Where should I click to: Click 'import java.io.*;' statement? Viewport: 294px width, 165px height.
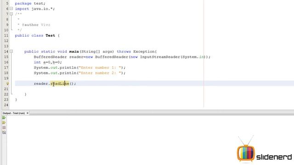tap(35, 9)
